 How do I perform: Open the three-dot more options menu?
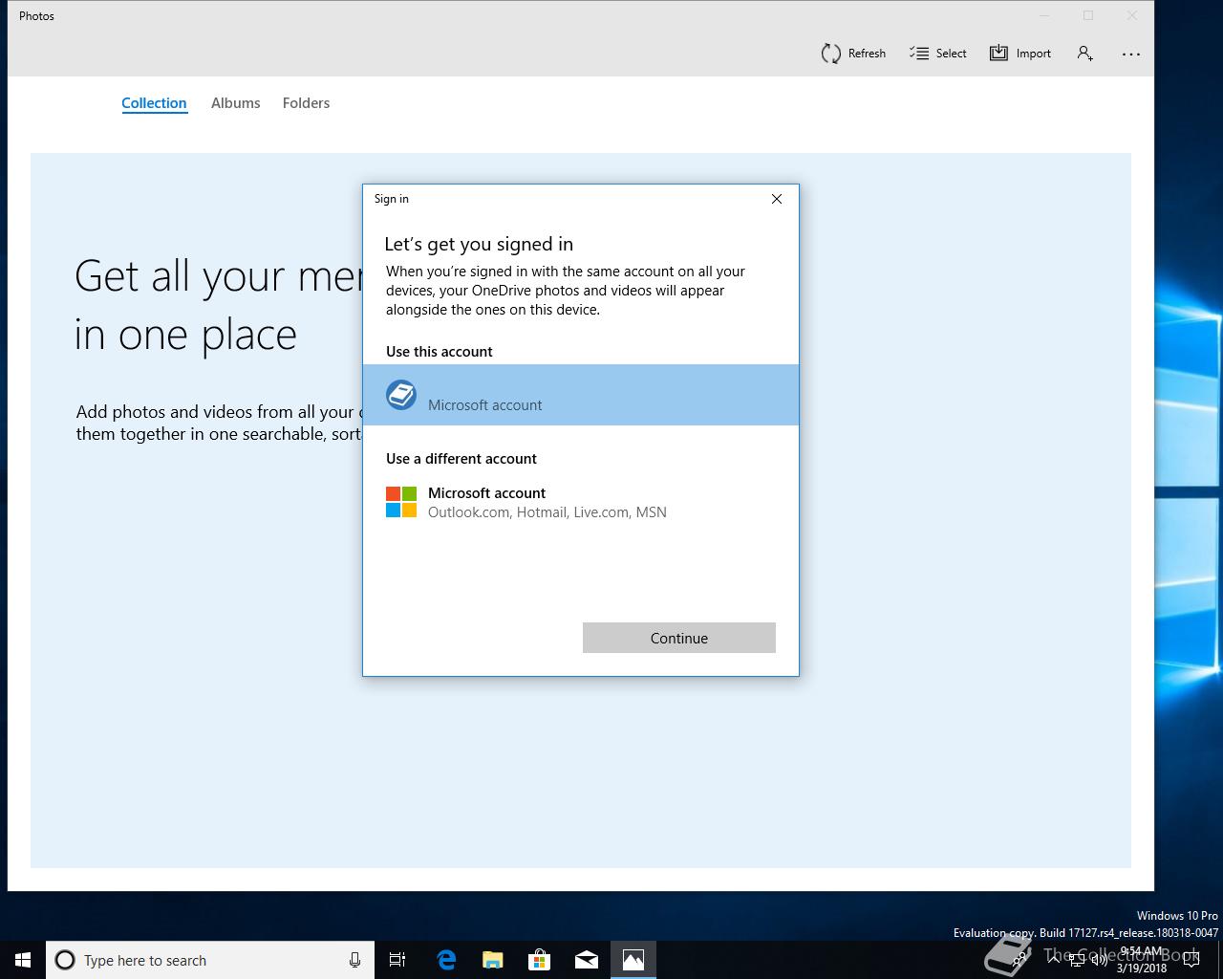tap(1131, 54)
